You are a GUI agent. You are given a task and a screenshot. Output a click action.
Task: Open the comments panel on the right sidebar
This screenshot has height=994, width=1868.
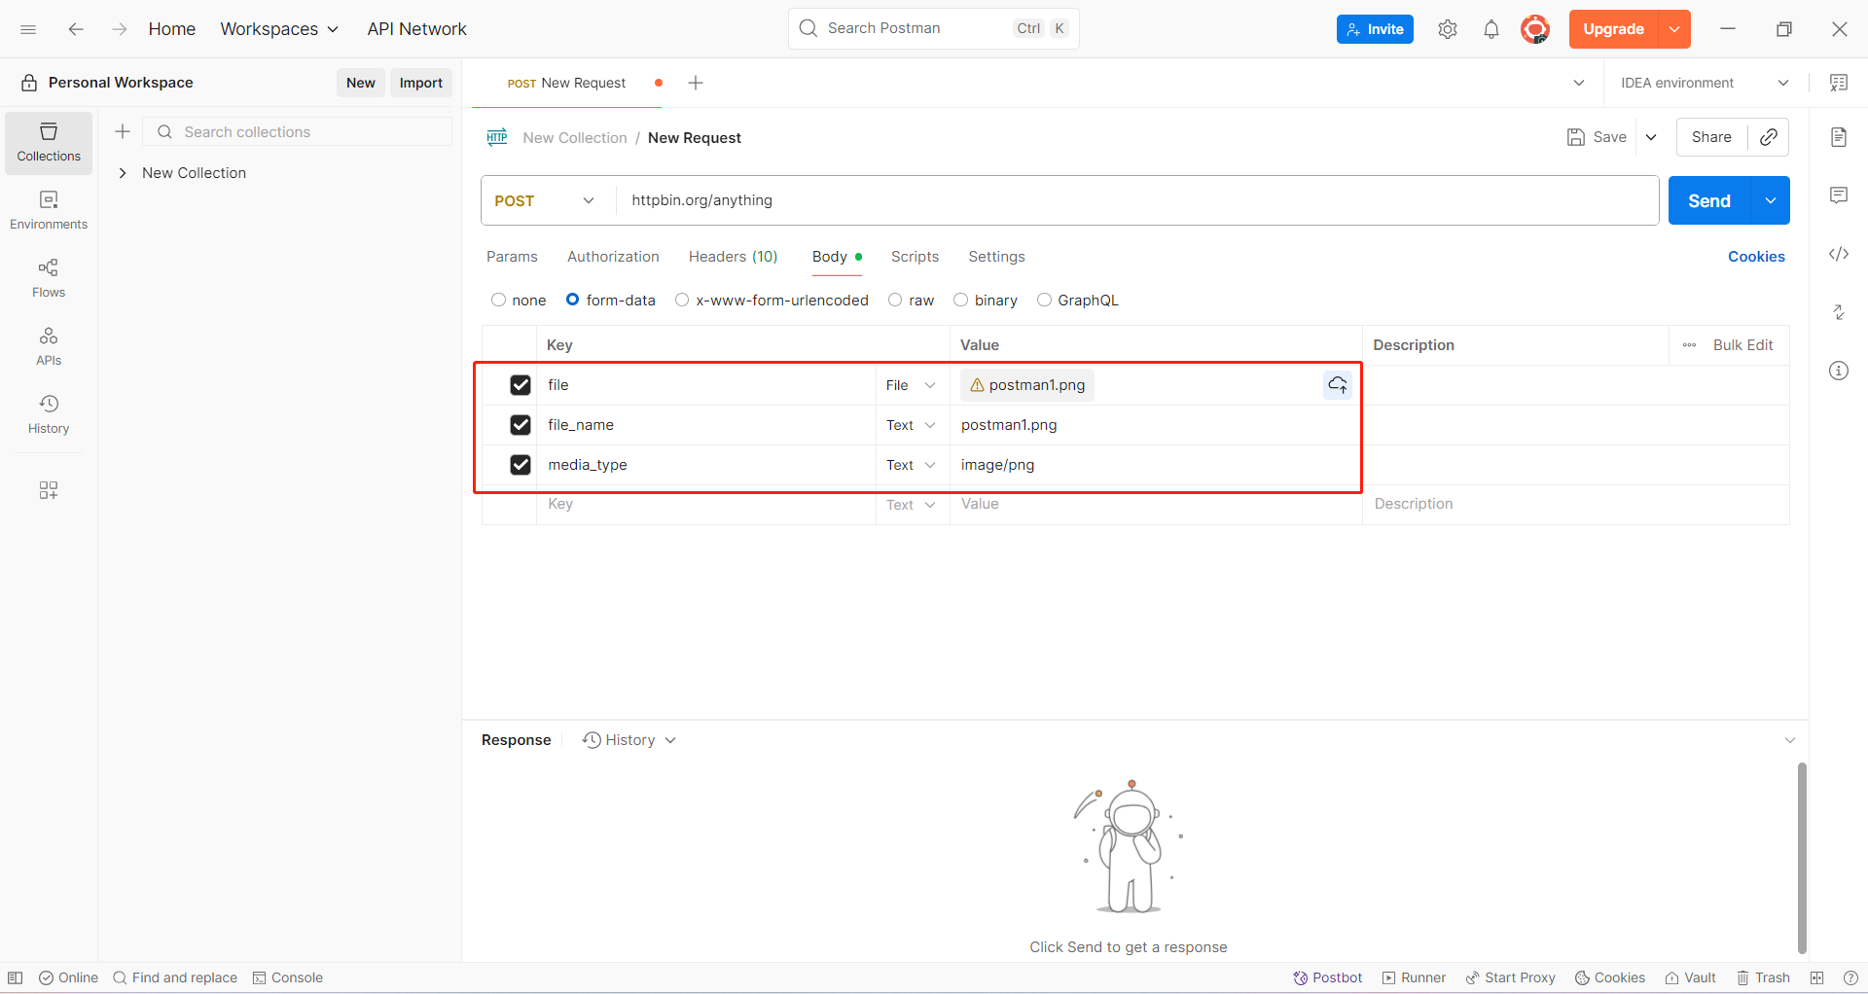[1839, 195]
